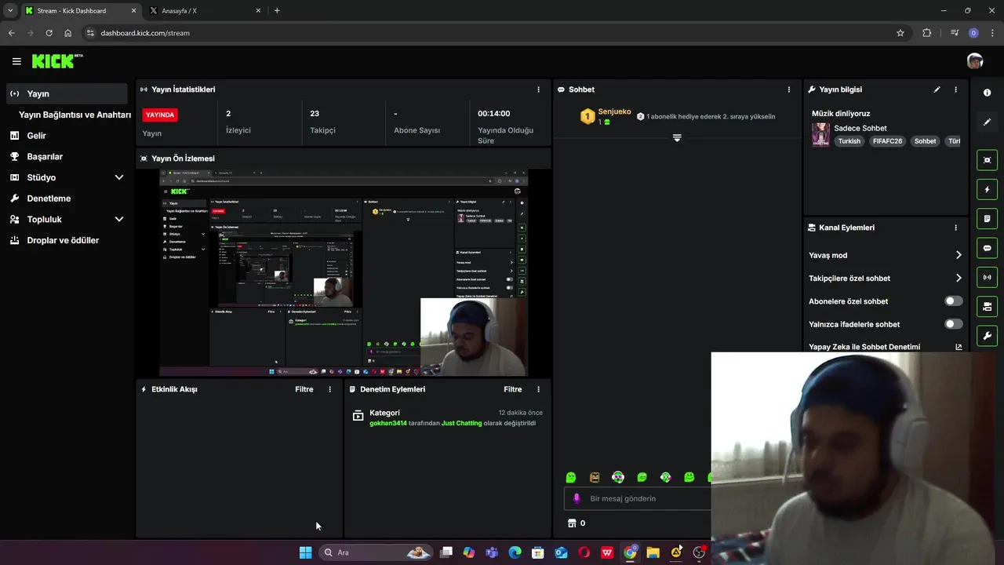This screenshot has width=1004, height=565.
Task: Open Gelir page in sidebar
Action: pos(66,136)
